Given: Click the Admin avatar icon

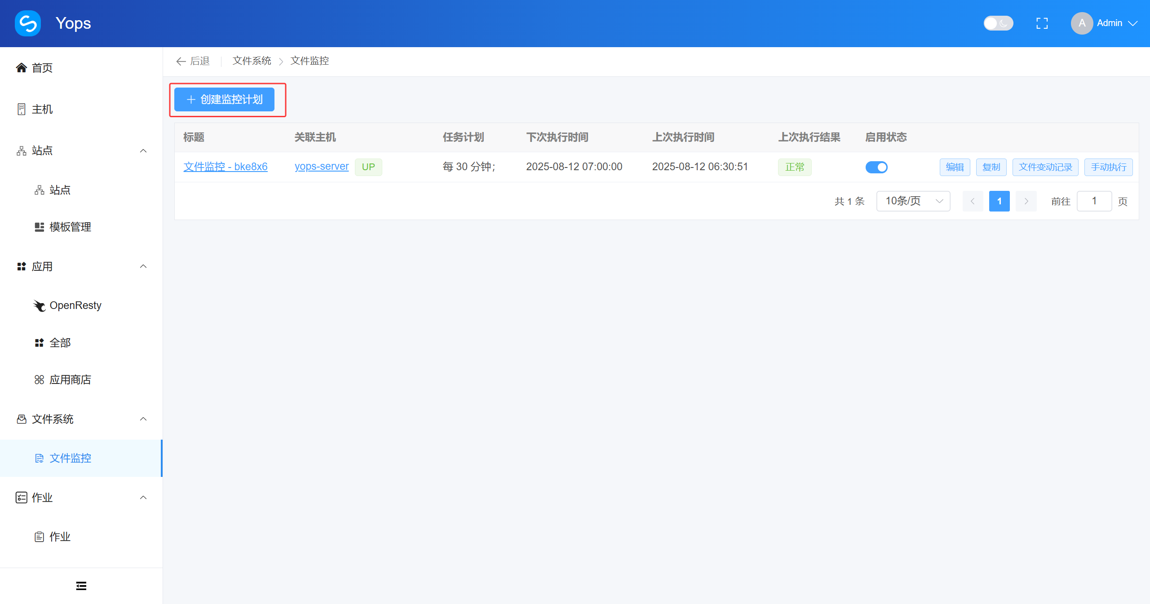Looking at the screenshot, I should pos(1082,23).
